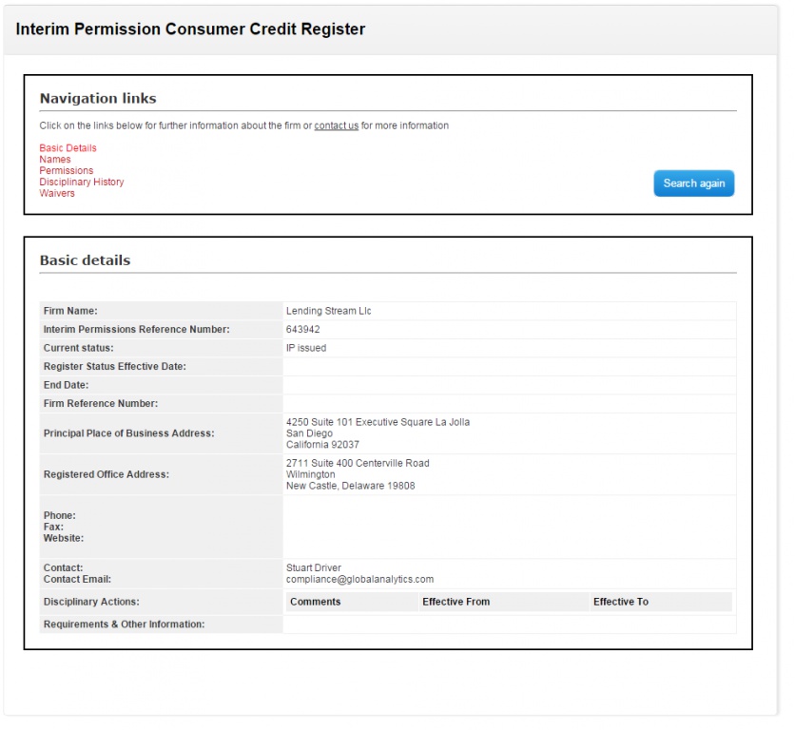Open the Permissions link

point(67,171)
